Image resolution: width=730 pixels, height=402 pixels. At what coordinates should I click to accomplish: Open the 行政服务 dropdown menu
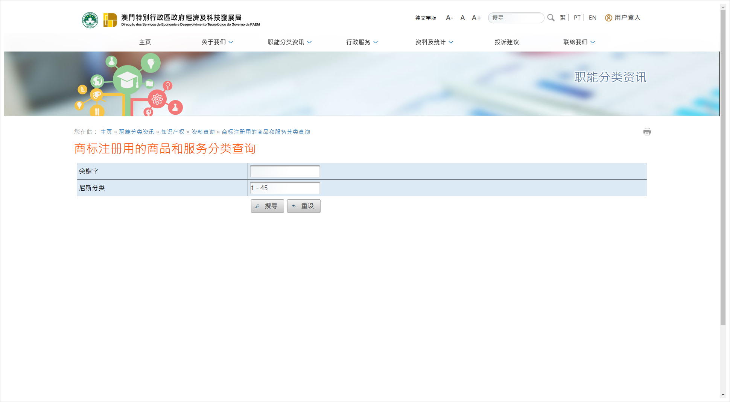362,42
